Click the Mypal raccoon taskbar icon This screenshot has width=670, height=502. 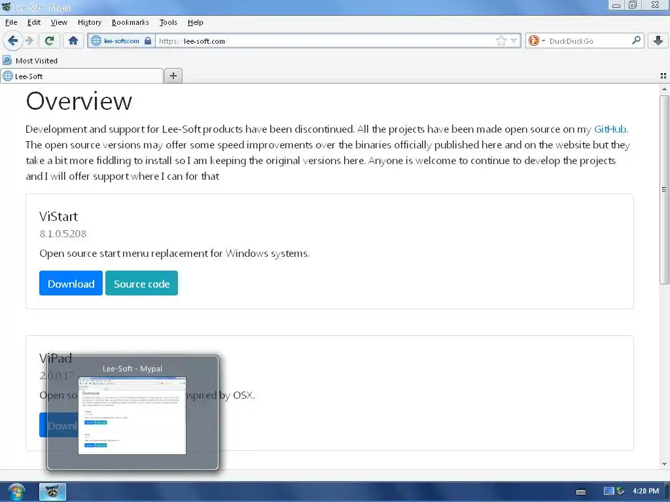coord(52,492)
